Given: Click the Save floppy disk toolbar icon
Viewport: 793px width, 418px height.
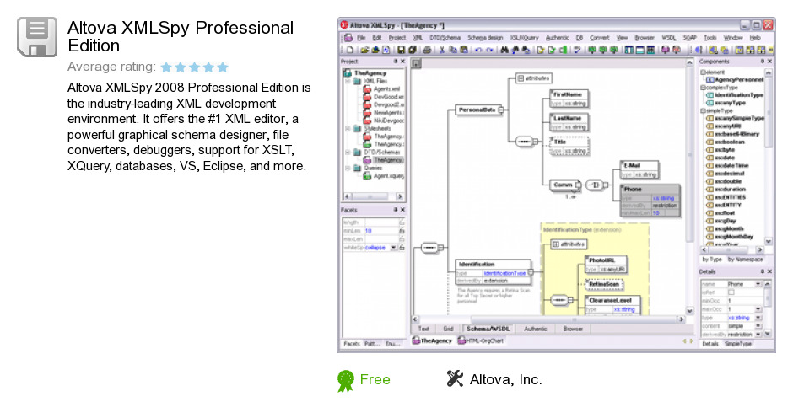Looking at the screenshot, I should click(x=401, y=50).
